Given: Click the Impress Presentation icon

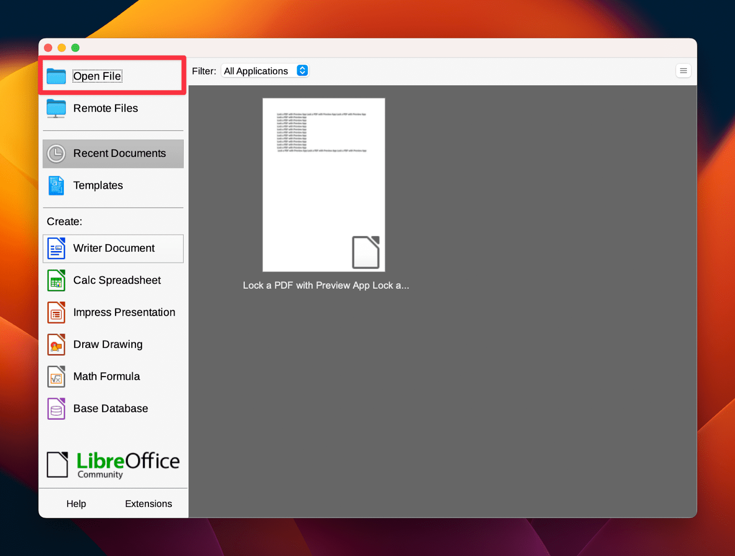Looking at the screenshot, I should click(x=56, y=313).
